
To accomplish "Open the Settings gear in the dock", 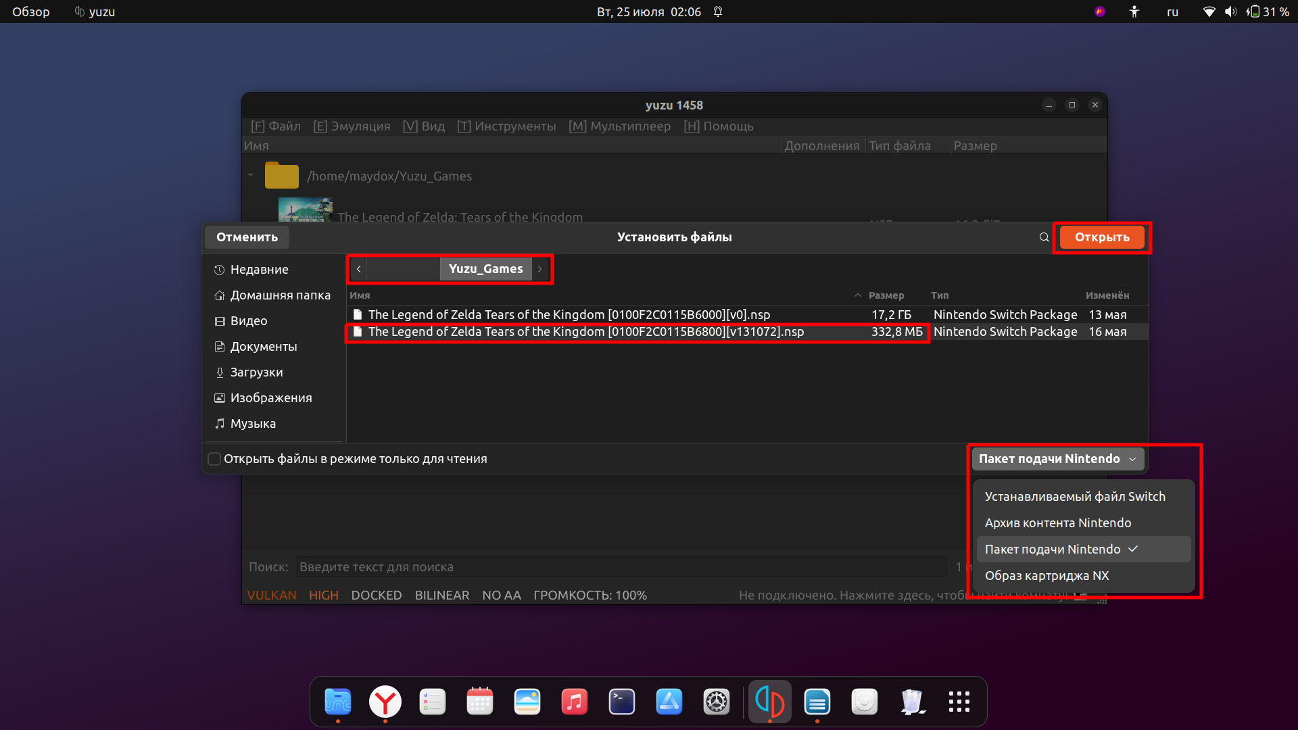I will (x=717, y=702).
